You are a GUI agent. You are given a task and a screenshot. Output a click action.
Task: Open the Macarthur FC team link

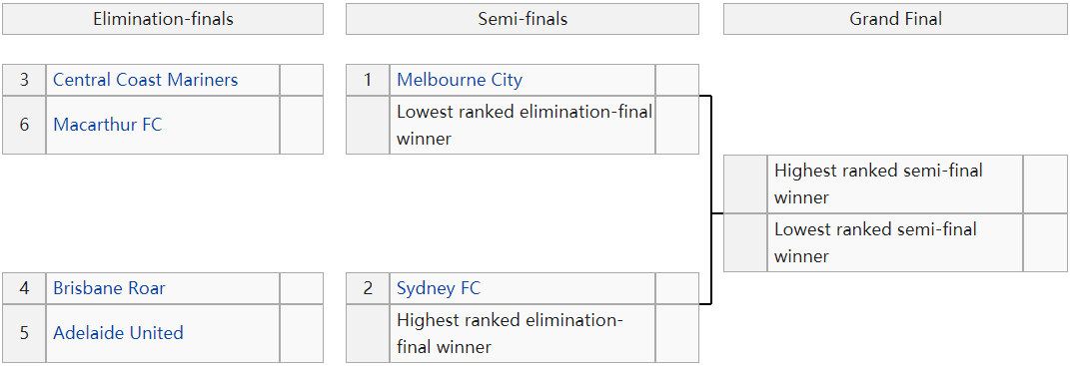click(x=108, y=125)
